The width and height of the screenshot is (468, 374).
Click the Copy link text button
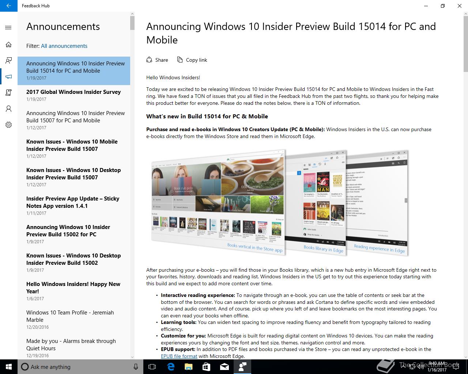coord(196,60)
